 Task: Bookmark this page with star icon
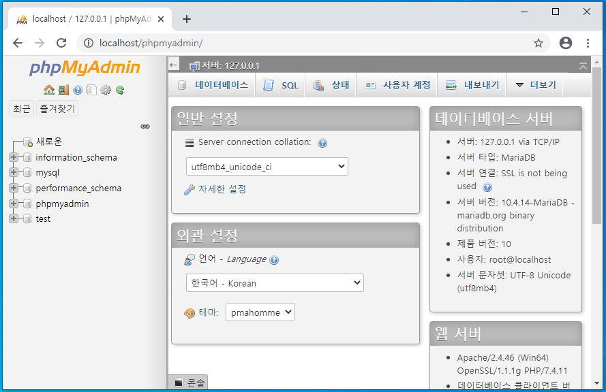(539, 43)
